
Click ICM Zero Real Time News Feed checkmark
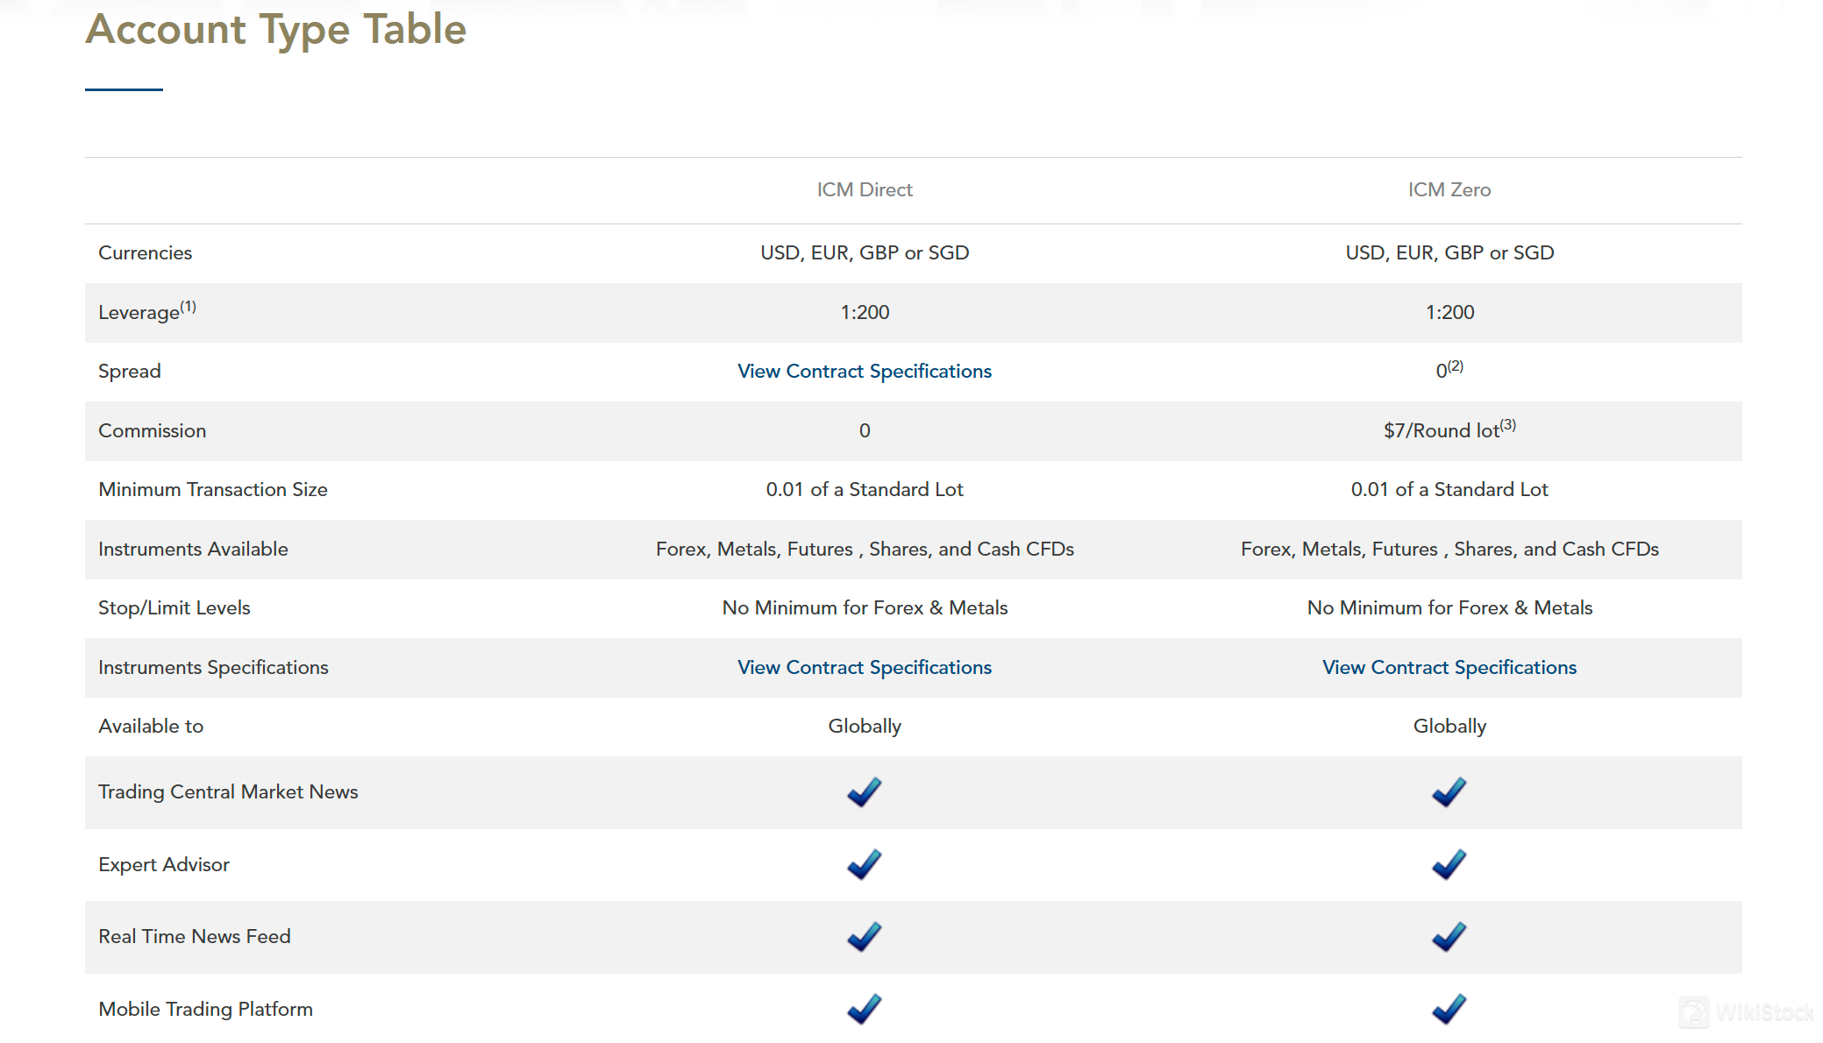click(x=1449, y=937)
